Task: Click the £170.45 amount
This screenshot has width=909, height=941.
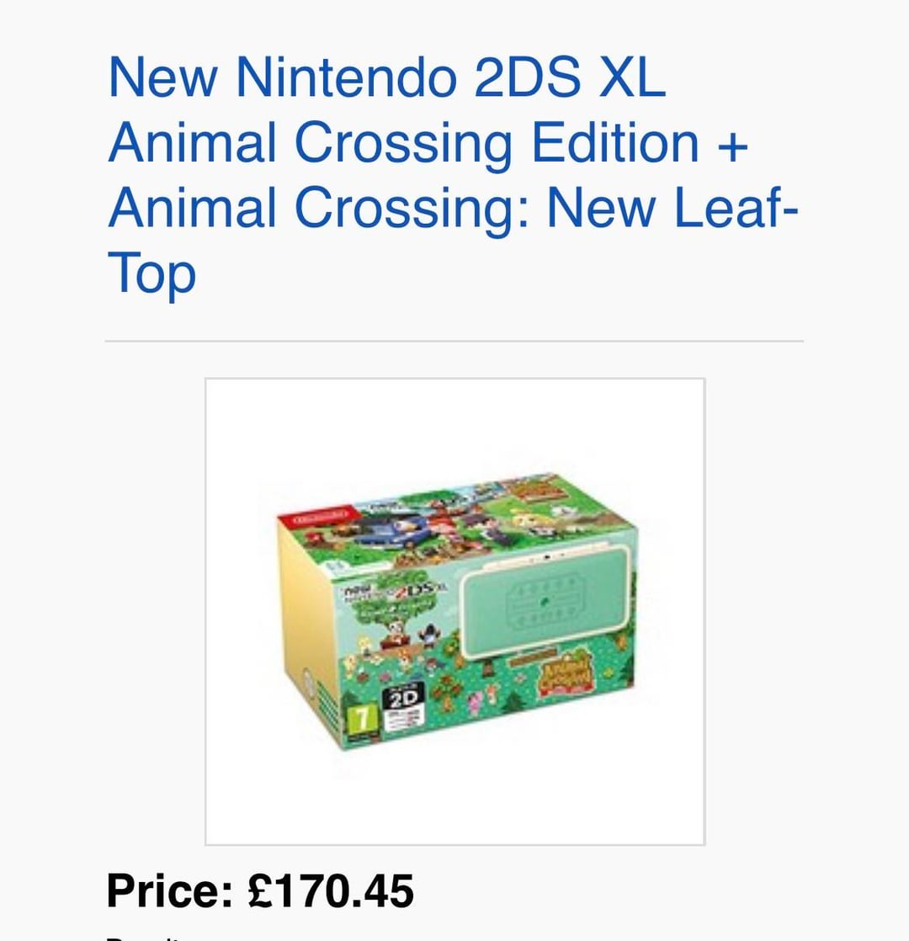Action: coord(332,890)
